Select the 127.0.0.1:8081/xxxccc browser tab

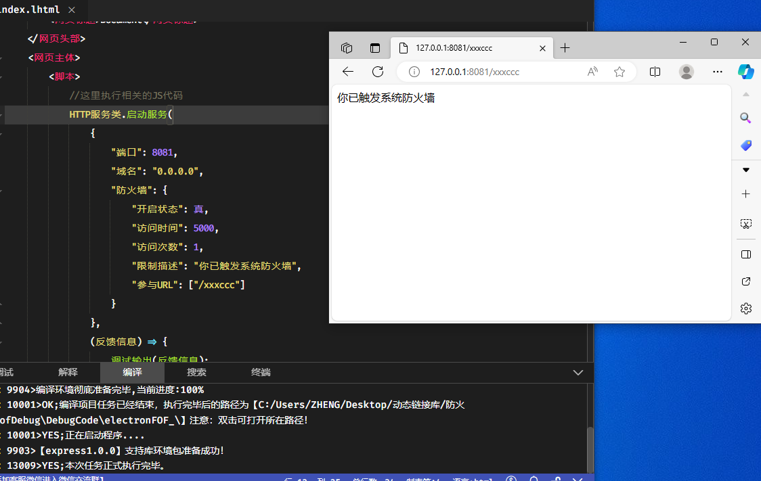point(471,48)
